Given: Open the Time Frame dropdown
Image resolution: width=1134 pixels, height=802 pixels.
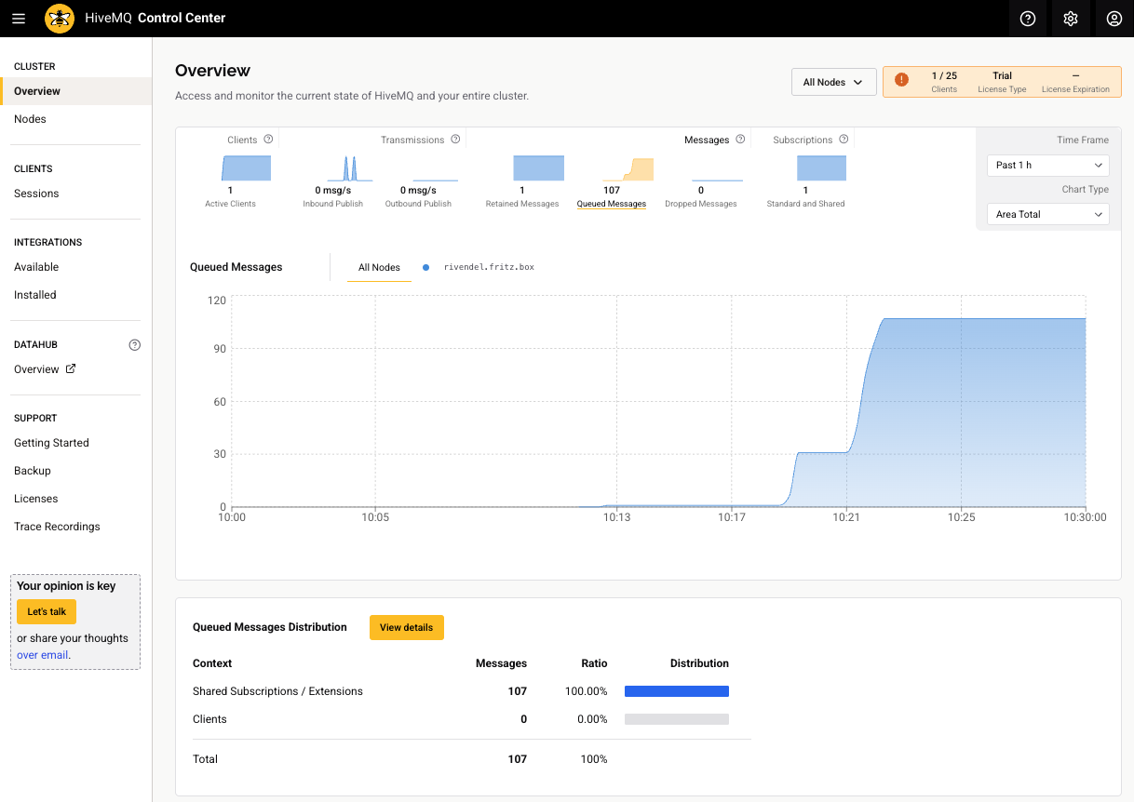Looking at the screenshot, I should click(x=1047, y=165).
